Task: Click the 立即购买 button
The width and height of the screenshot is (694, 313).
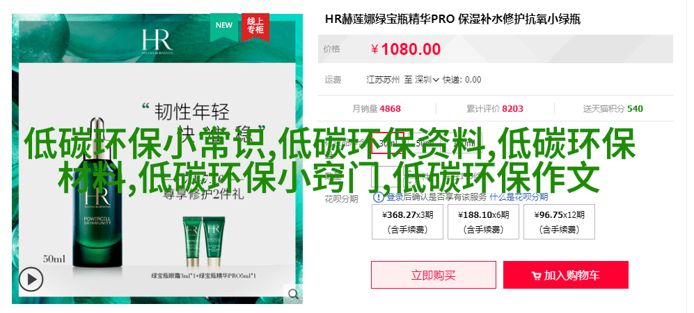Action: 433,275
